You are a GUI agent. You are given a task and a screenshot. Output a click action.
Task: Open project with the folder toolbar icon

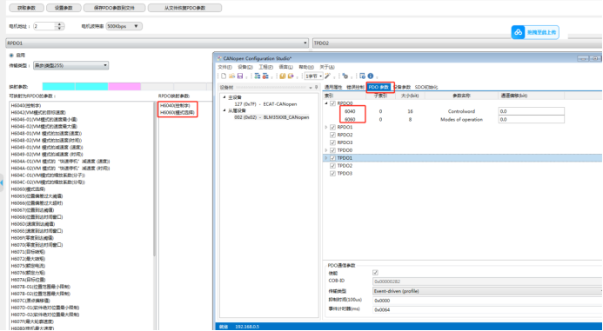232,76
